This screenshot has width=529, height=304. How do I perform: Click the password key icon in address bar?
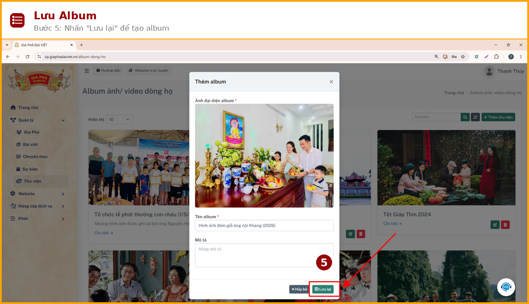[454, 57]
